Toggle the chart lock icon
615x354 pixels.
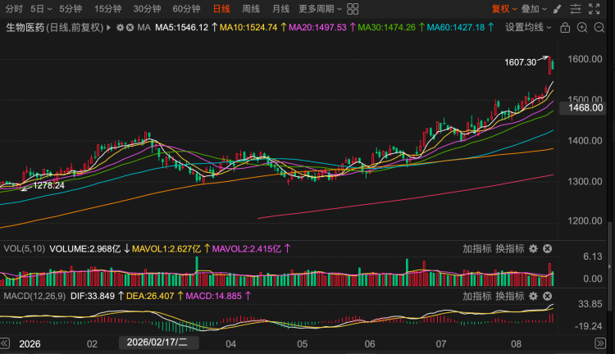565,27
